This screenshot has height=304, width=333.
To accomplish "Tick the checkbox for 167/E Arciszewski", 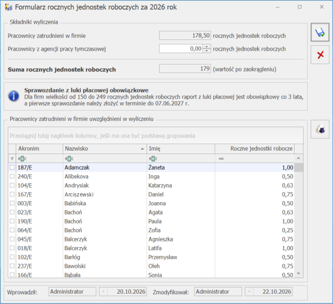I will 12,194.
